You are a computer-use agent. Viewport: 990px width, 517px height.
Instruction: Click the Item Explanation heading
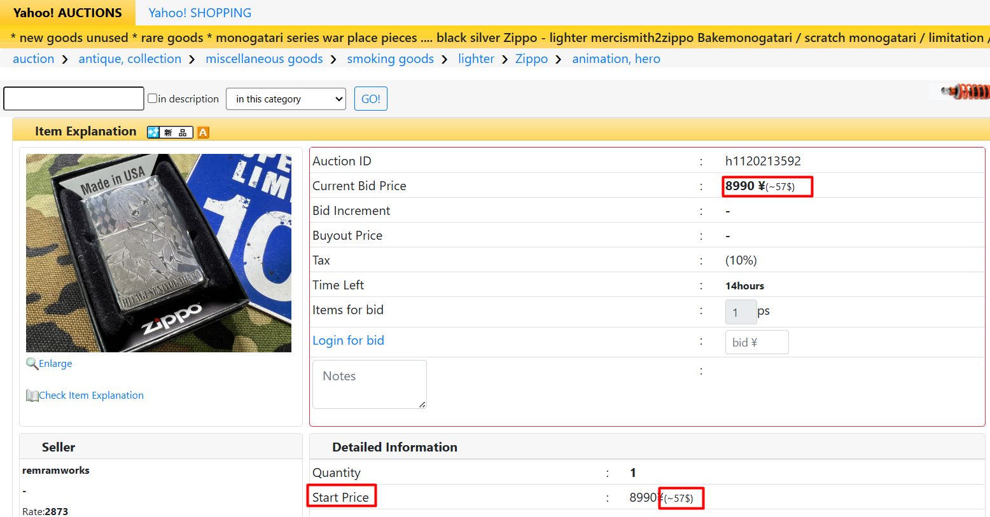tap(86, 132)
